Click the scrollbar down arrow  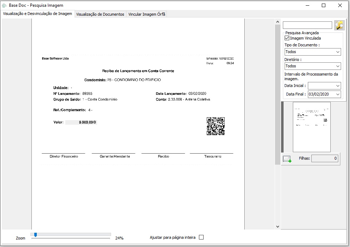277,227
